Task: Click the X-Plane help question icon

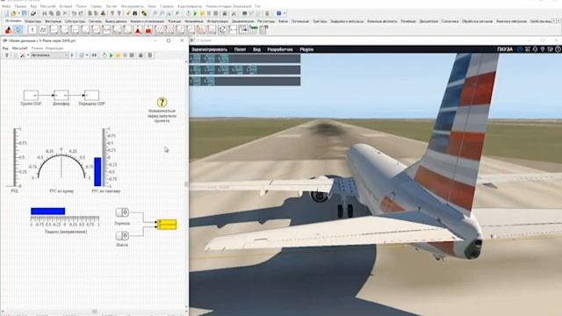Action: click(558, 49)
